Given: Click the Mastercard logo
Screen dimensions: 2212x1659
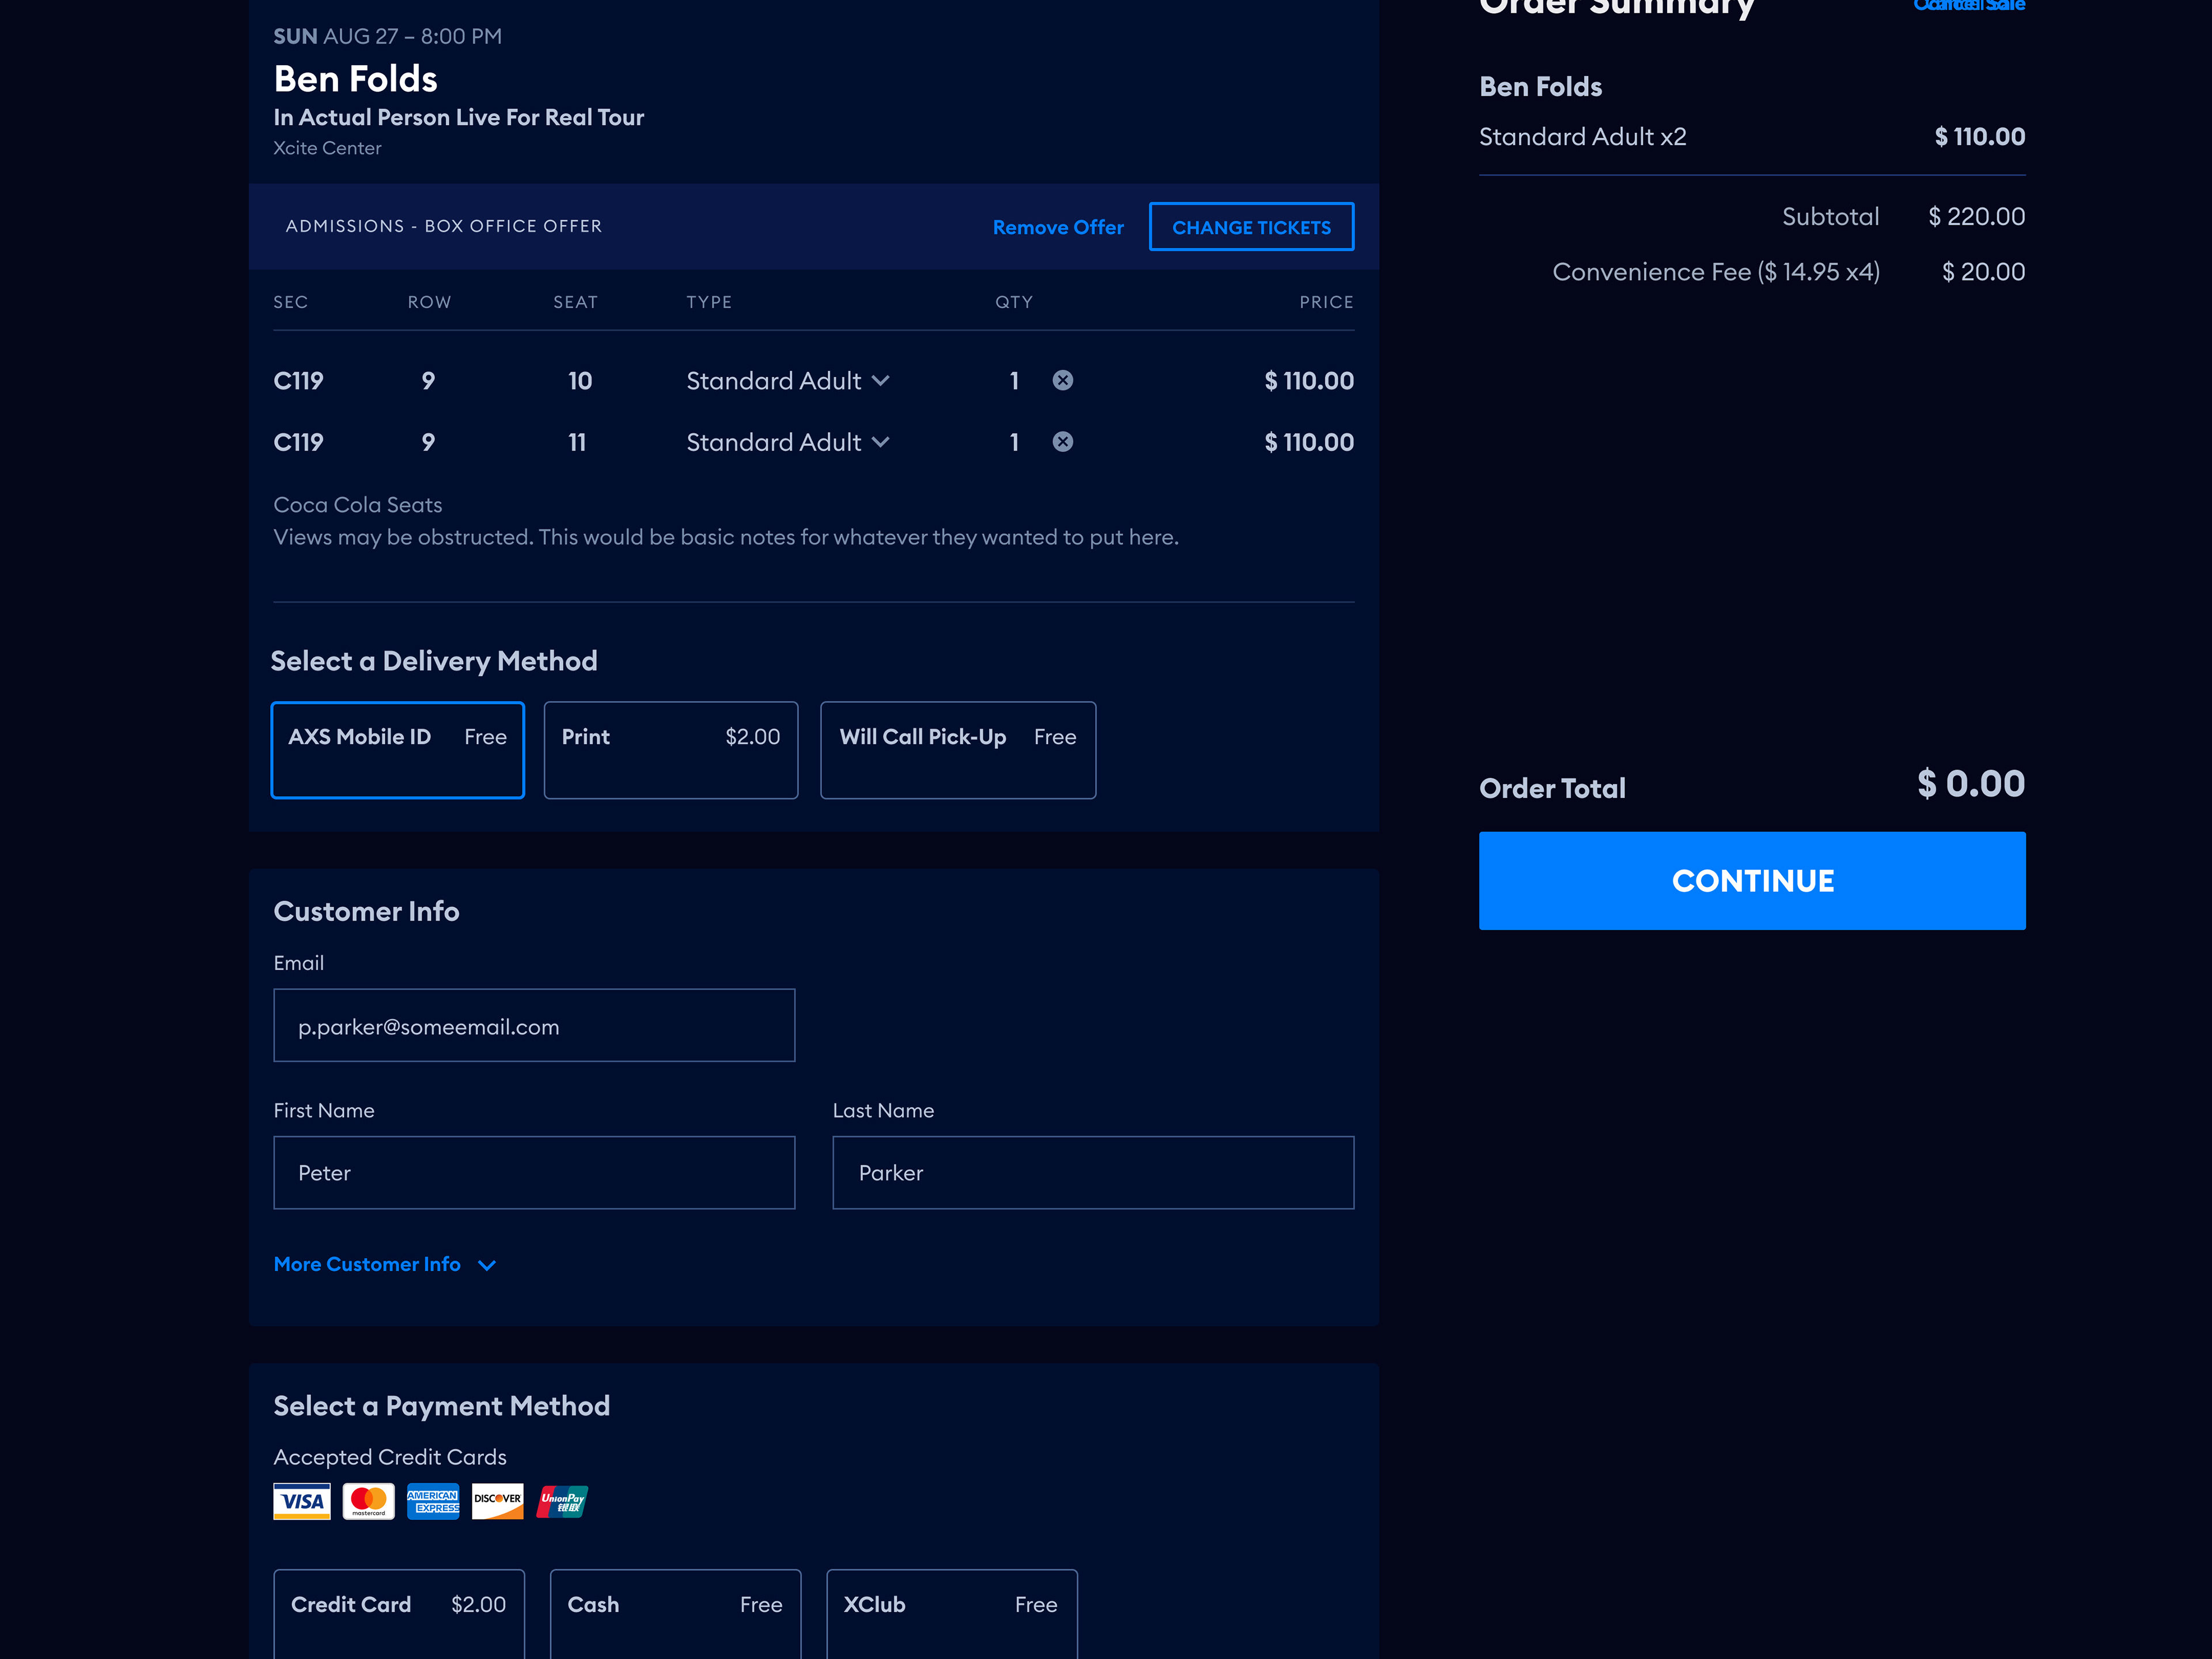Looking at the screenshot, I should pos(368,1501).
